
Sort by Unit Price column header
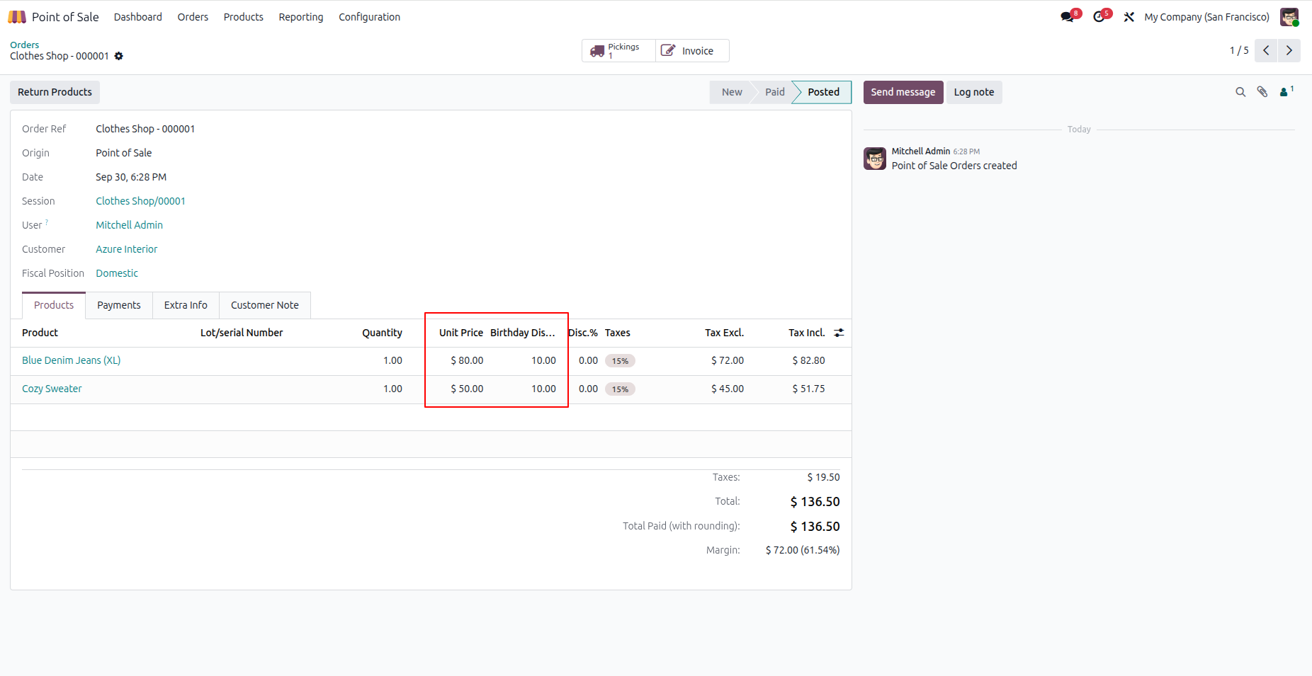pyautogui.click(x=461, y=333)
